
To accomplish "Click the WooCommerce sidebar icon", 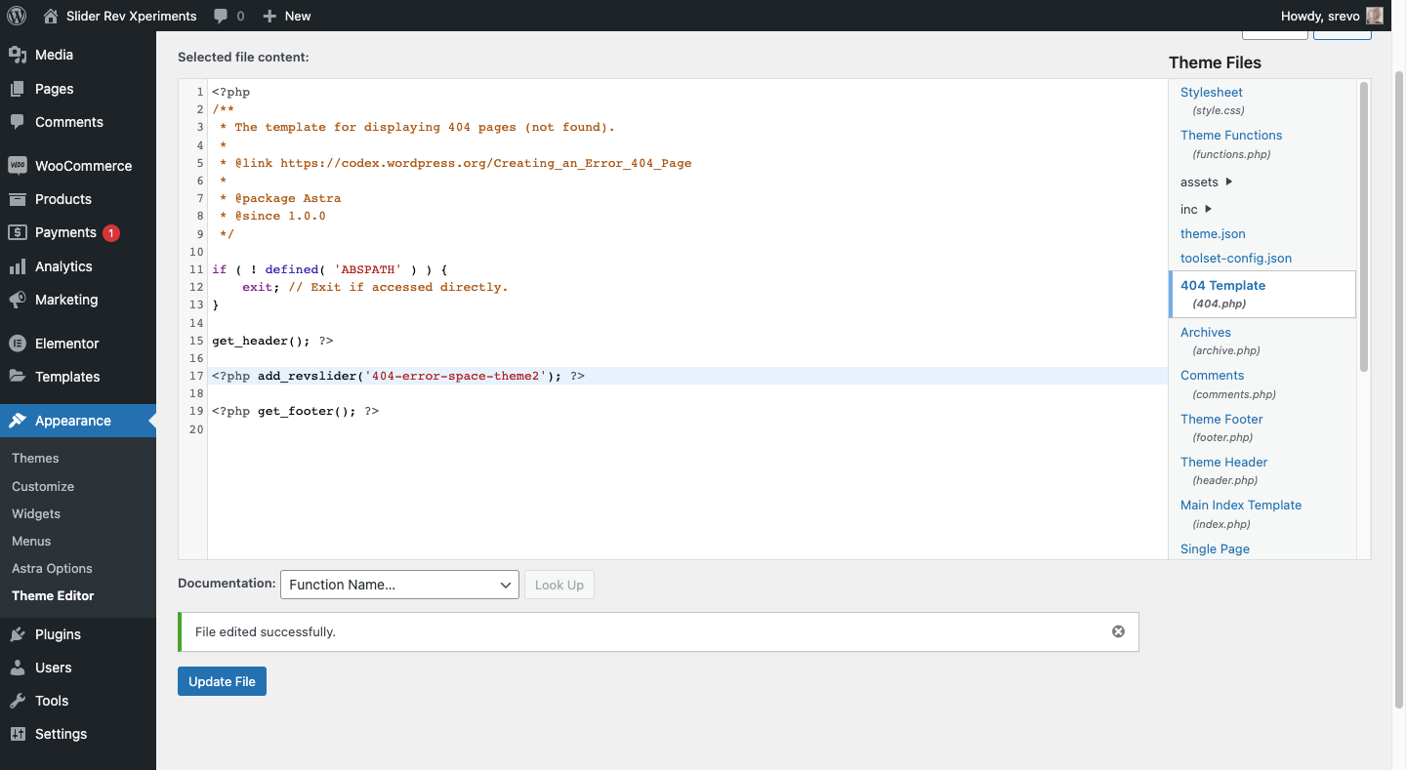I will 18,166.
